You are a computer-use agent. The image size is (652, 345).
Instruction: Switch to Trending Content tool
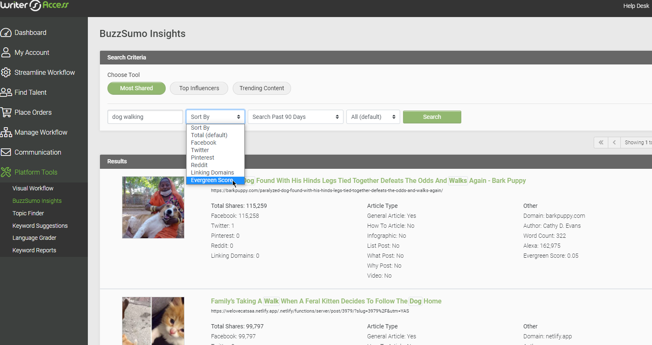[262, 88]
